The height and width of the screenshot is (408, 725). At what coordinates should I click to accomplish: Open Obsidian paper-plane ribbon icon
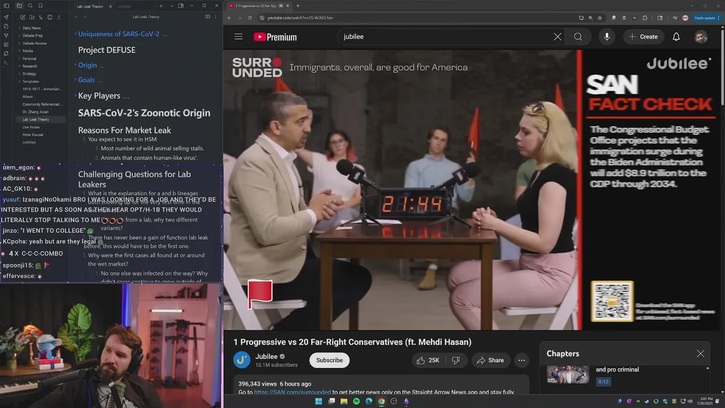6,17
